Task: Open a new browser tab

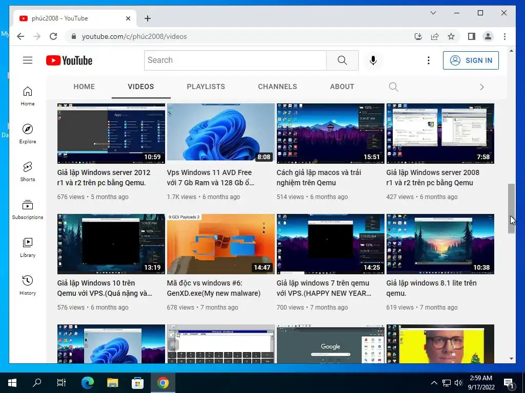Action: click(148, 18)
